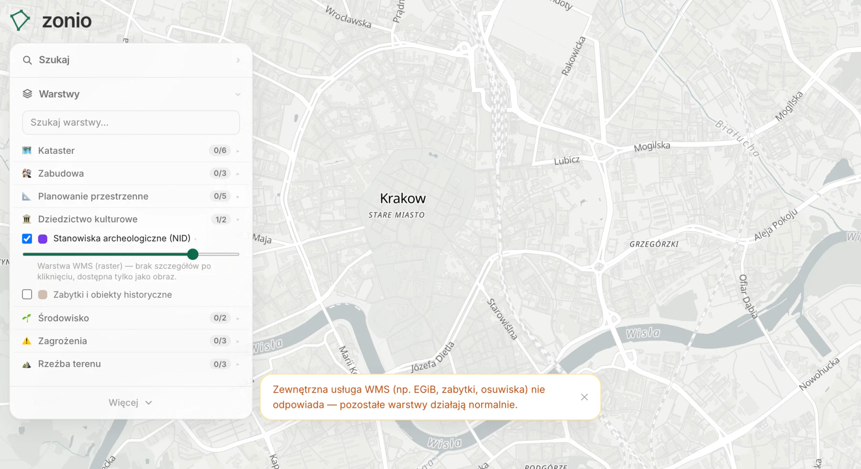The height and width of the screenshot is (469, 861).
Task: Click the Kataster map icon
Action: (x=27, y=150)
